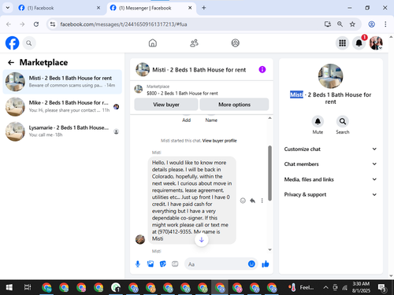Image resolution: width=394 pixels, height=295 pixels.
Task: Open emoji picker in message field
Action: click(x=251, y=264)
